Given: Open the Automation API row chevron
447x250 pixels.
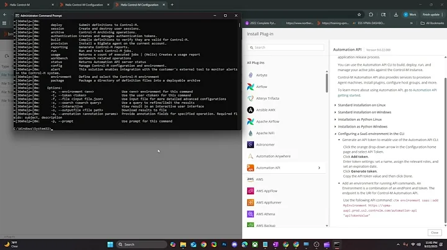Looking at the screenshot, I should pos(319,168).
